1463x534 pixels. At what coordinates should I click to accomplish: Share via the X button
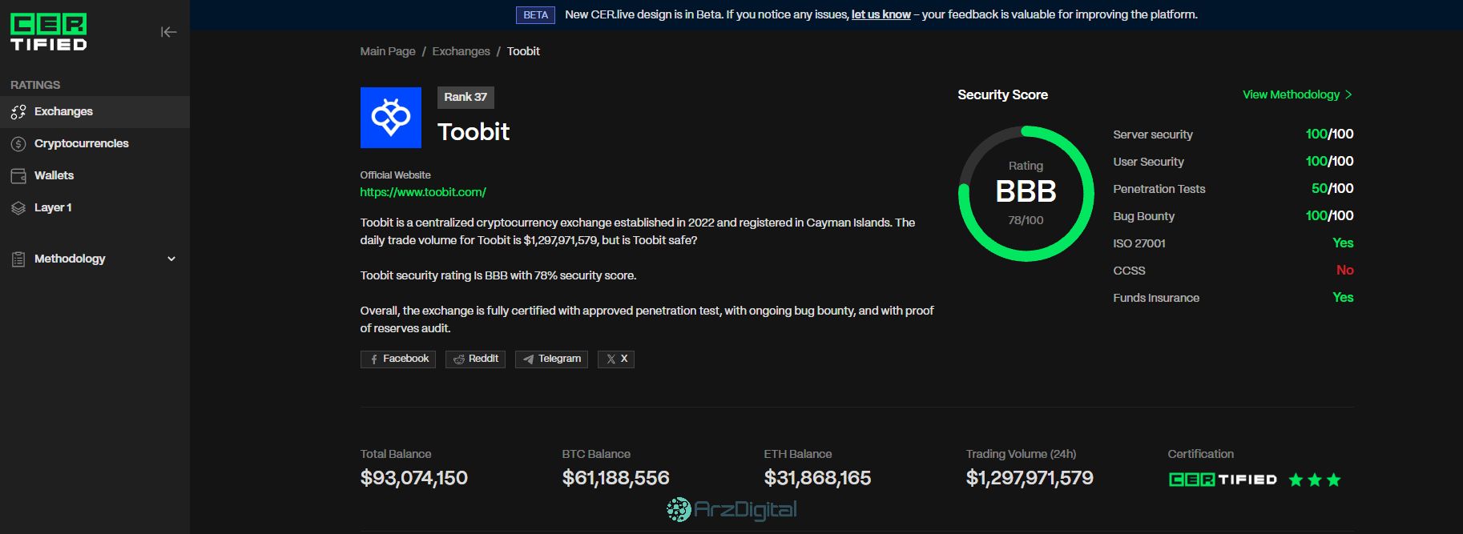[x=616, y=359]
